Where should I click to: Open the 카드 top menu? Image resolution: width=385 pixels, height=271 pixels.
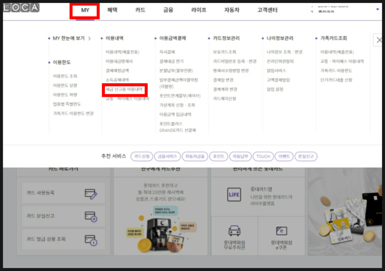click(140, 10)
